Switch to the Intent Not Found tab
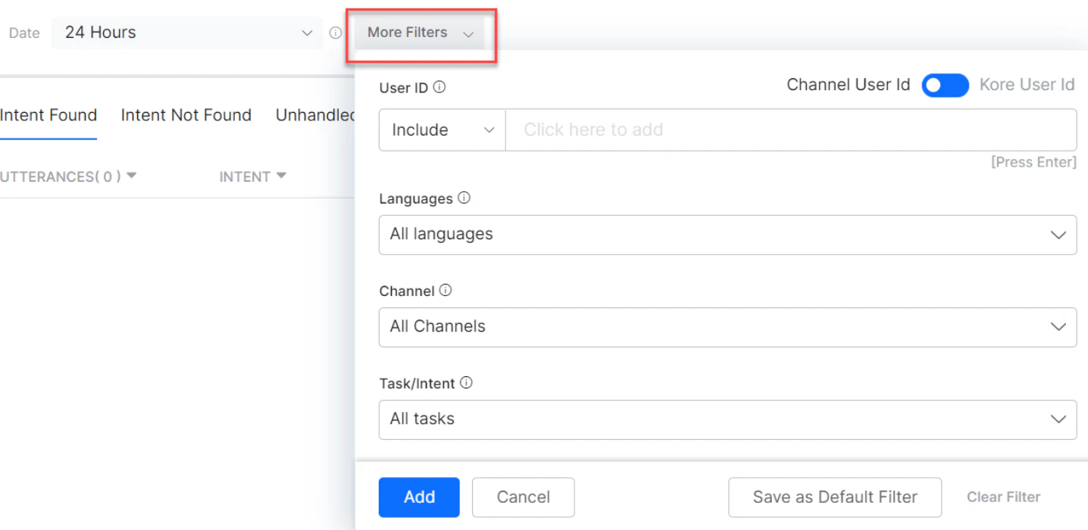 pos(186,115)
